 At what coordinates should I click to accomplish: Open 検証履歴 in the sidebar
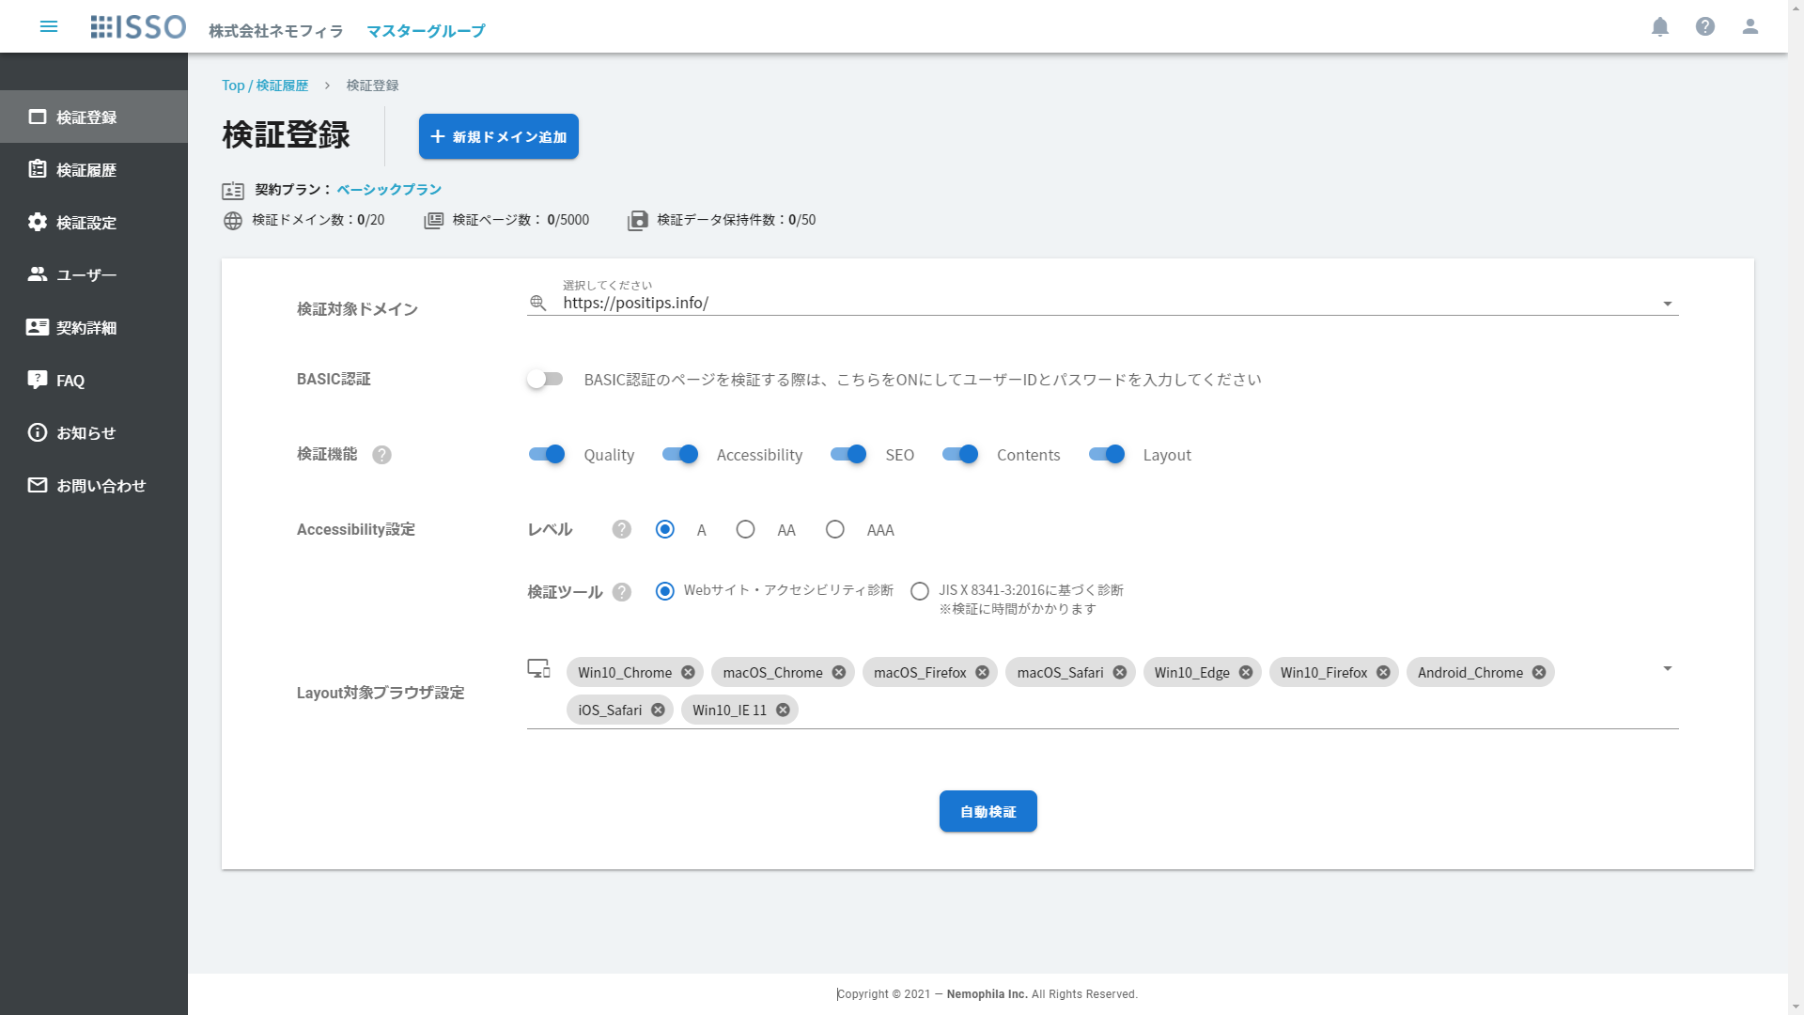(94, 170)
